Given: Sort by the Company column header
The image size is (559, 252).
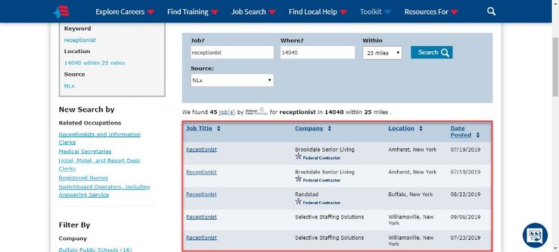Looking at the screenshot, I should click(308, 128).
